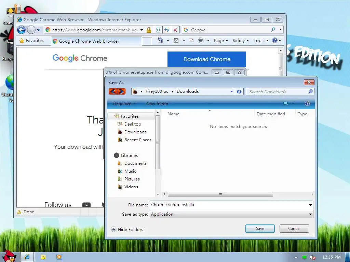Viewport: 350px width, 262px height.
Task: Click the muted volume icon in system tray
Action: 312,257
